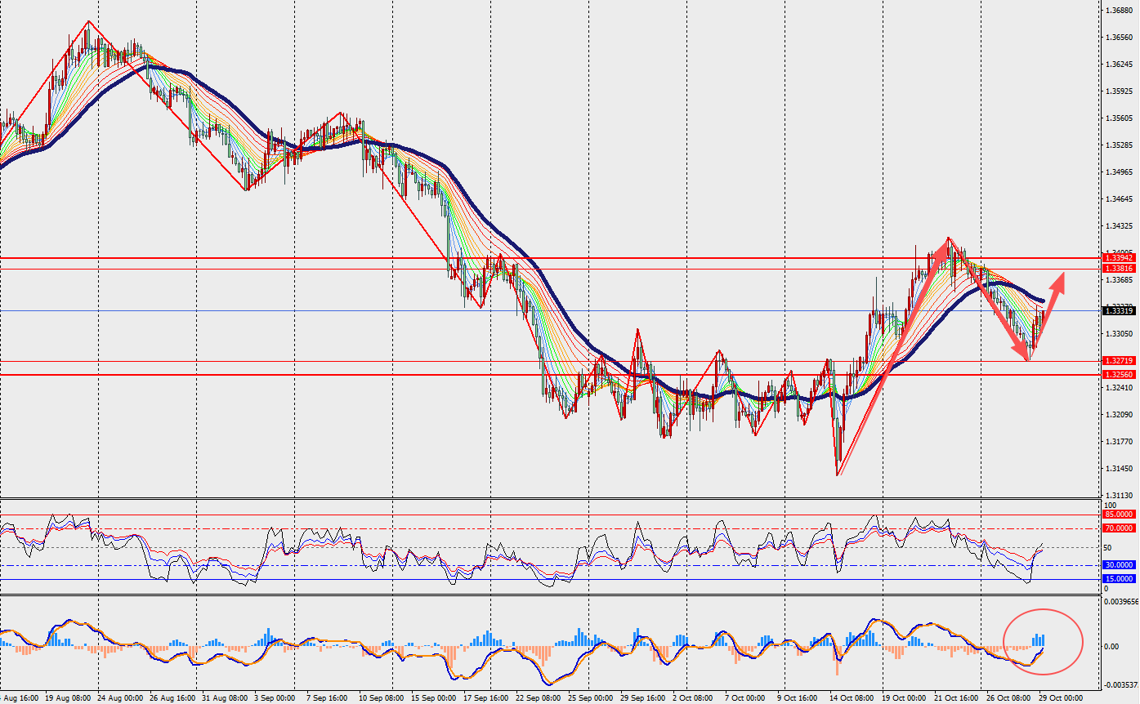Click the blue 15.0000 level label
Image resolution: width=1140 pixels, height=704 pixels.
(x=1118, y=579)
